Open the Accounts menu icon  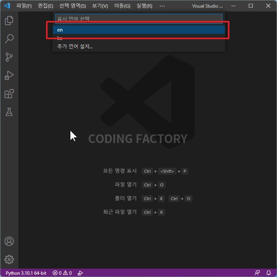coord(9,241)
